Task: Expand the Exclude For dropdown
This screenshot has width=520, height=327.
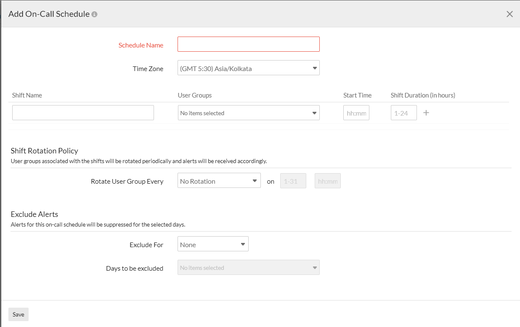Action: pos(213,244)
